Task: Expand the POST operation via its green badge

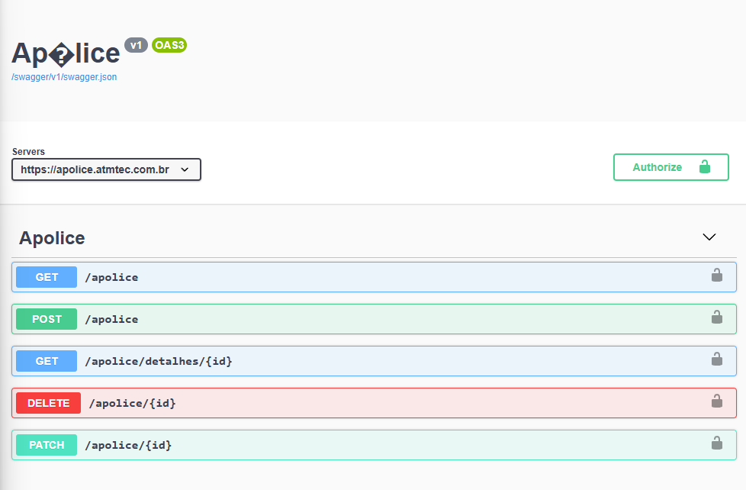Action: pyautogui.click(x=47, y=319)
